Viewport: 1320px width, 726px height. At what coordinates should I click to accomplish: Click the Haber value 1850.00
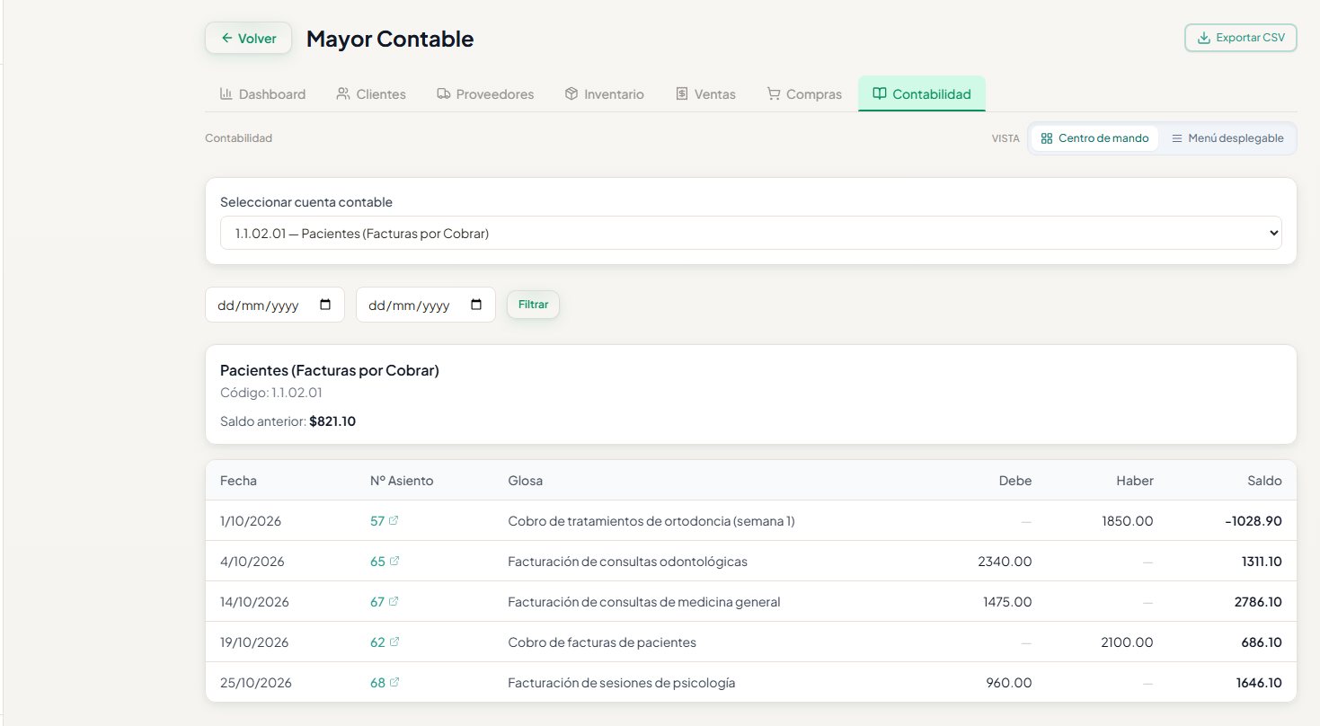tap(1128, 520)
